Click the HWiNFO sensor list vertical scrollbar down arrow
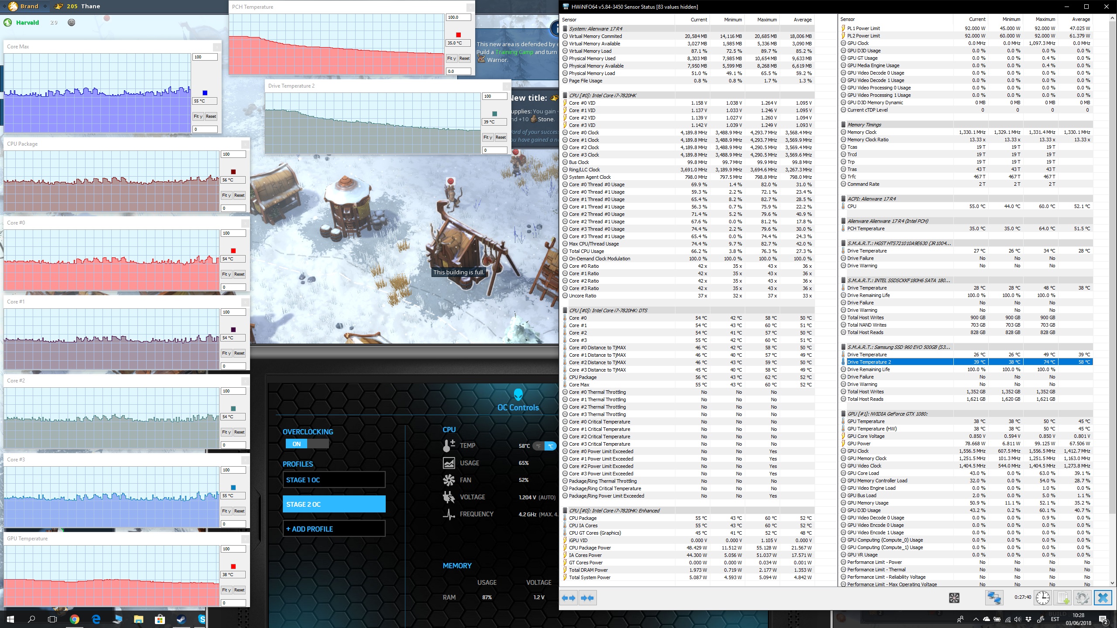Image resolution: width=1117 pixels, height=628 pixels. [x=1112, y=583]
